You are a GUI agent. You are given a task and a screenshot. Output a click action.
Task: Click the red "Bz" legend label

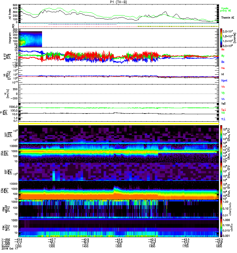coord(223,49)
